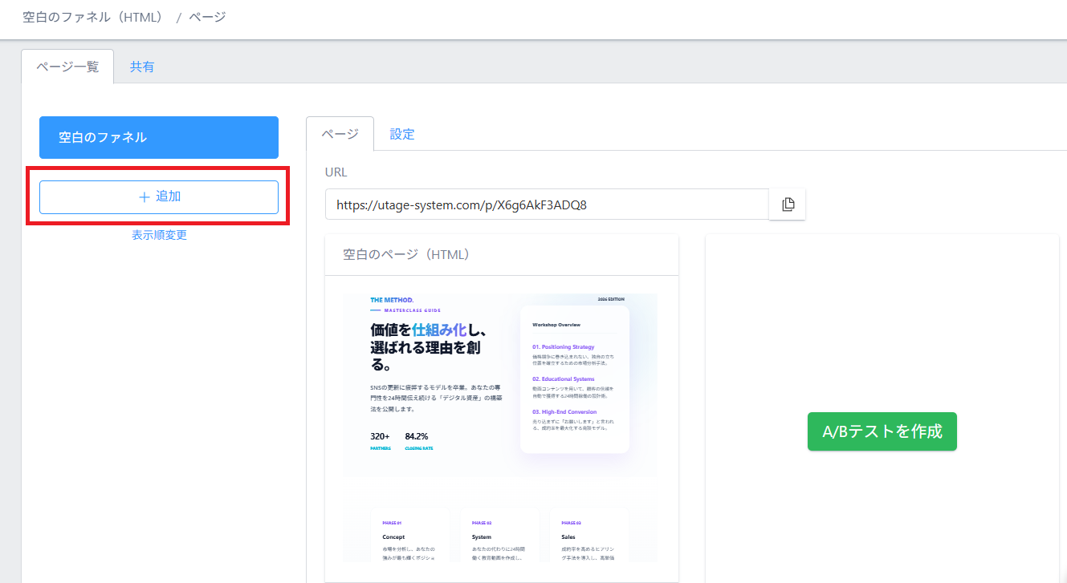Click the PHASE 03 Sales card in preview

589,535
